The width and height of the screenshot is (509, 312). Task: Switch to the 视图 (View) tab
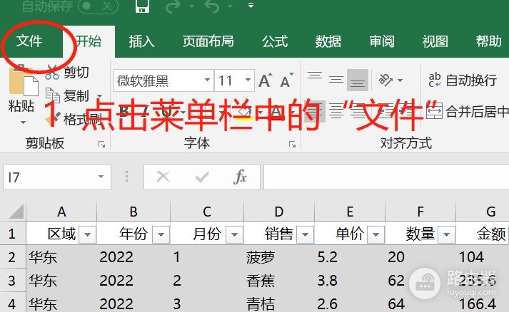(435, 41)
